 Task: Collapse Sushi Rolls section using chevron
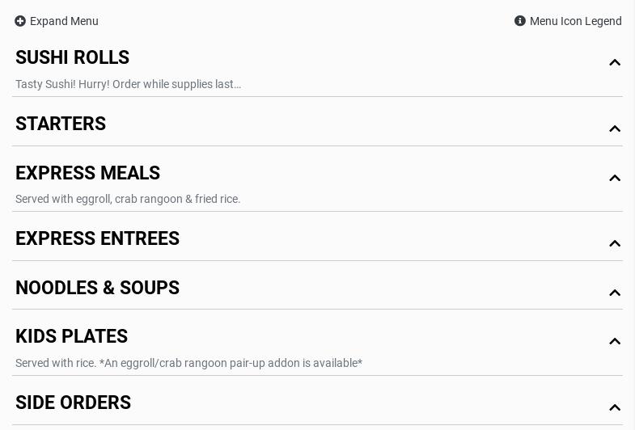click(615, 63)
